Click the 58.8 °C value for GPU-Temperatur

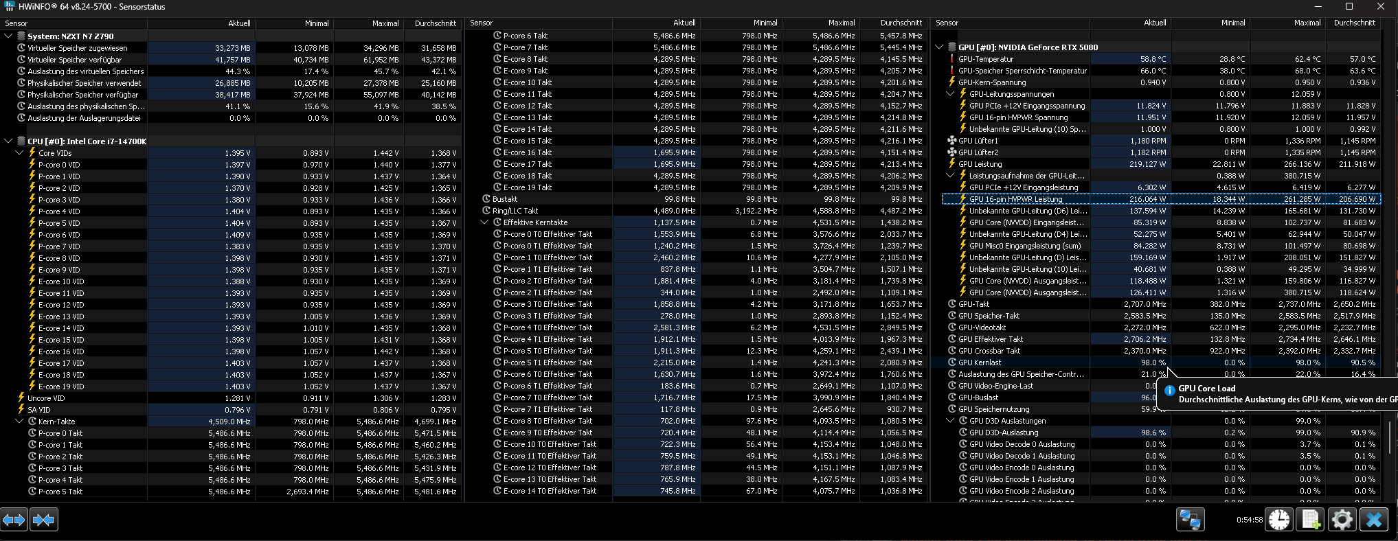tap(1153, 59)
